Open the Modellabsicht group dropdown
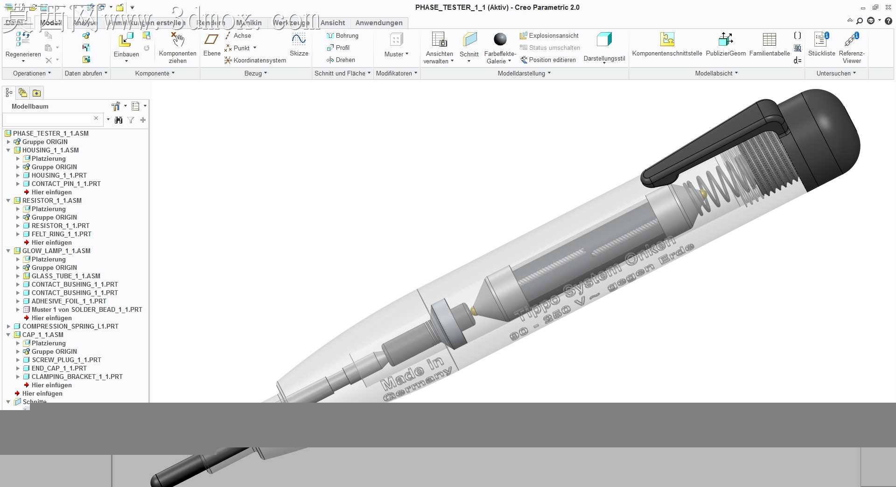The height and width of the screenshot is (487, 896). 716,73
